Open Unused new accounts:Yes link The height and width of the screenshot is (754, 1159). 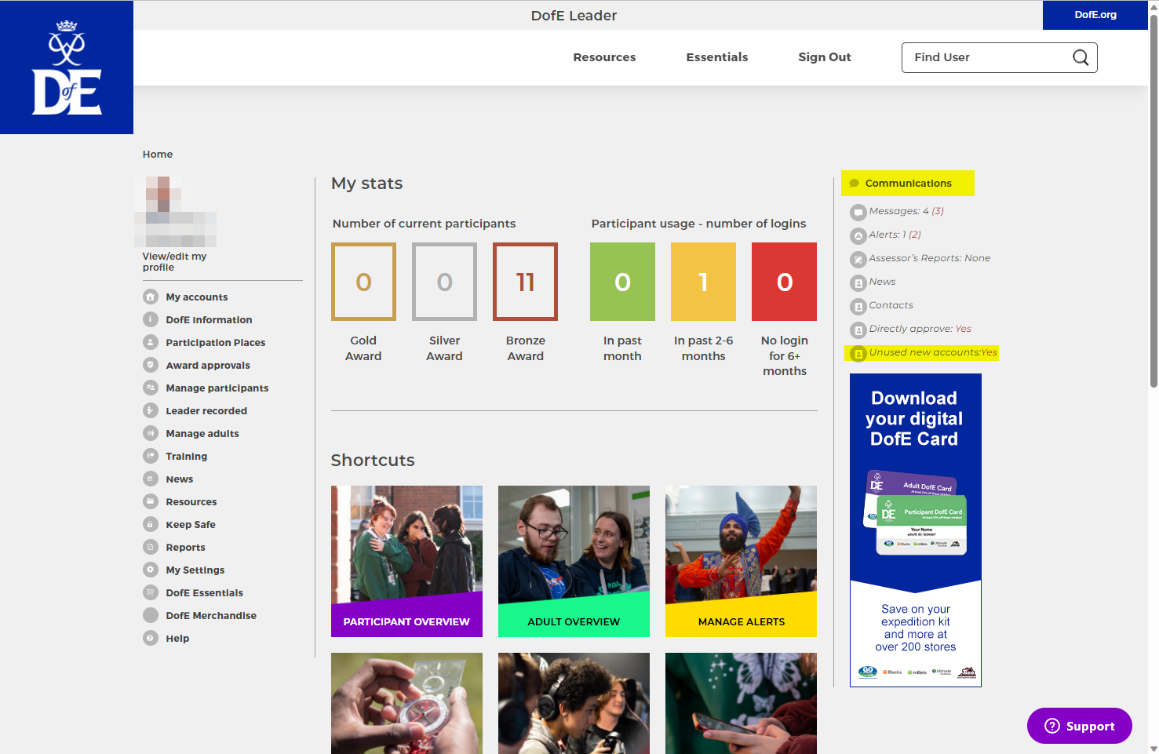point(933,352)
